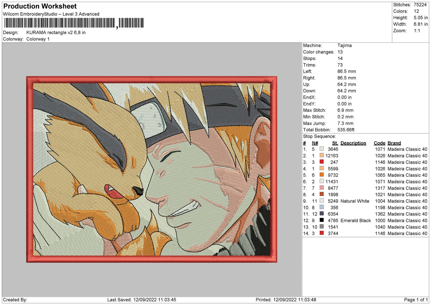The image size is (431, 305).
Task: Click stitch count 12163 in stop 2
Action: click(332, 156)
